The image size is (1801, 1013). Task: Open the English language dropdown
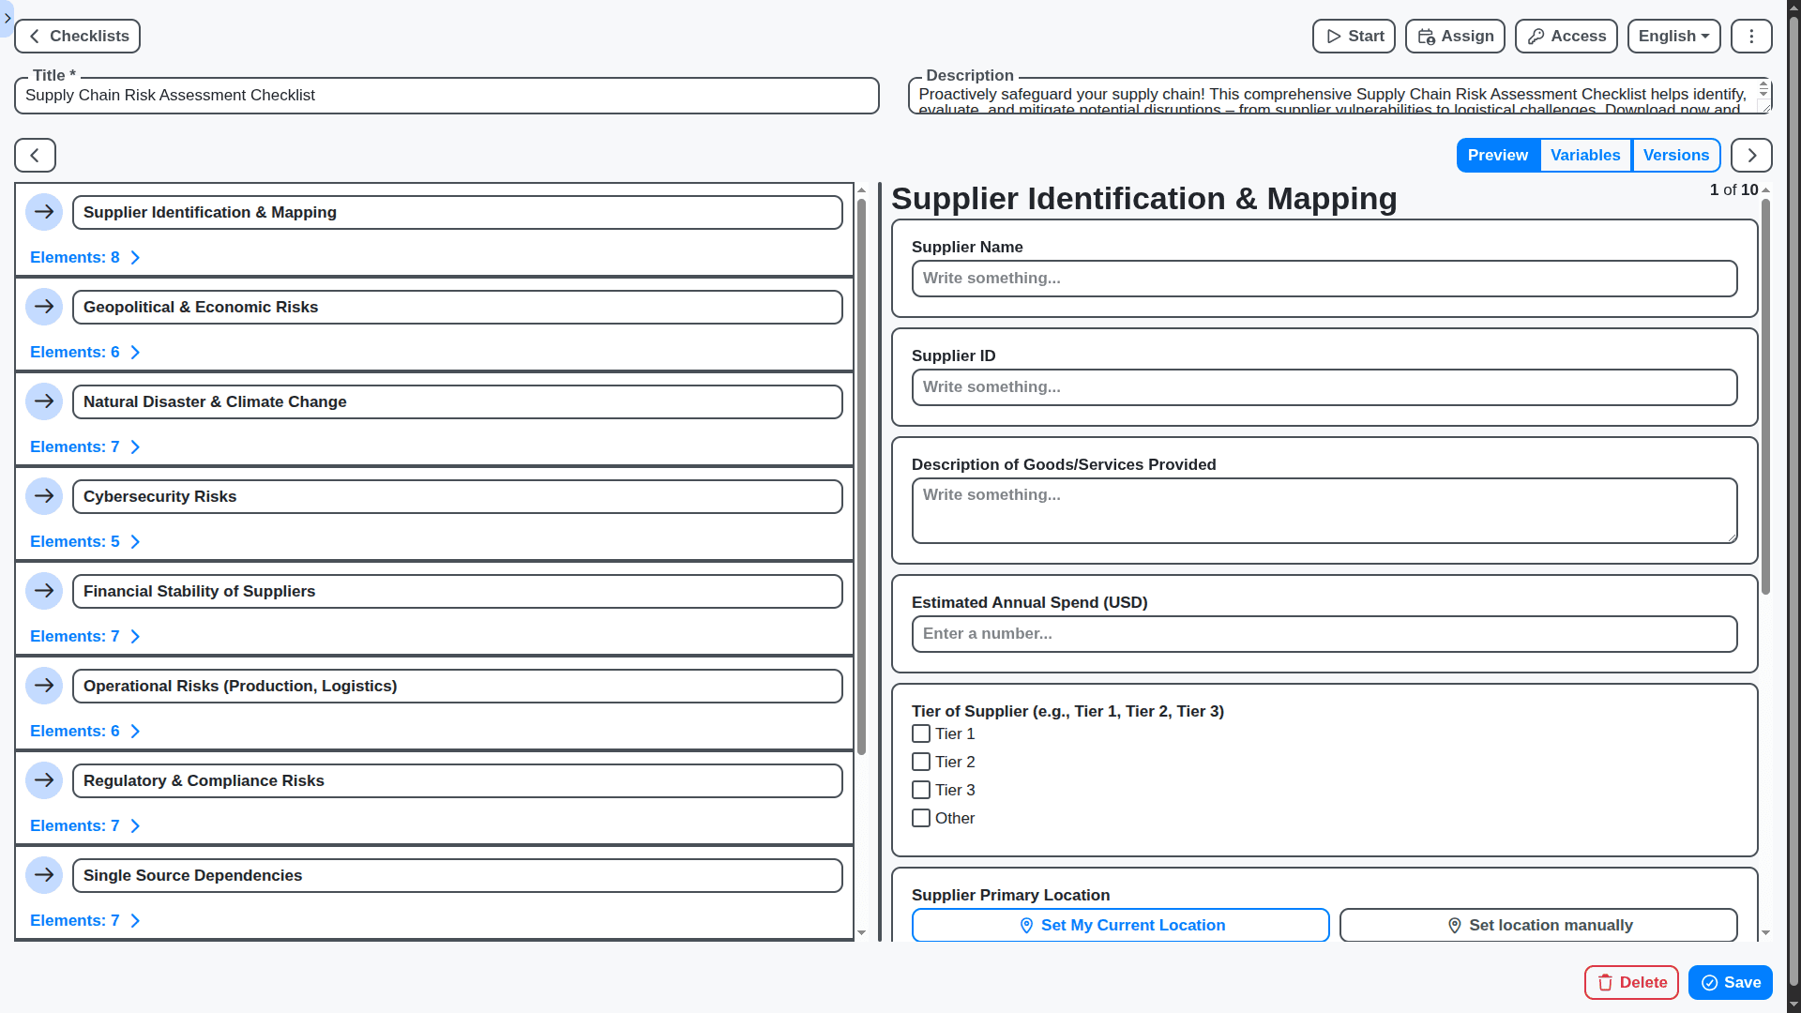tap(1673, 36)
